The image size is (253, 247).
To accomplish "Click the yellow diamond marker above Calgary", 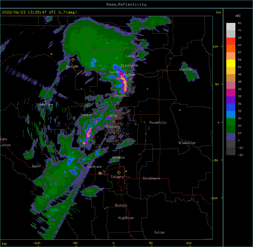I will tap(119, 173).
